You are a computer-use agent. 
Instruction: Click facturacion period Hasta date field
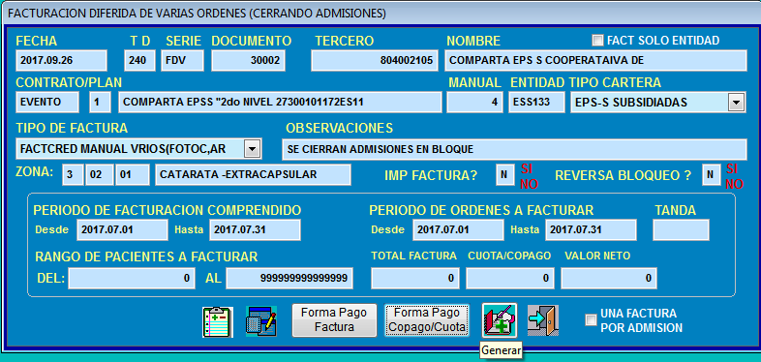255,229
